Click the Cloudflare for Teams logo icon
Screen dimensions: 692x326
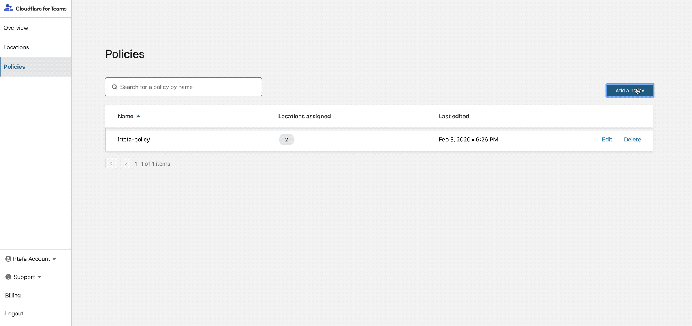coord(9,8)
